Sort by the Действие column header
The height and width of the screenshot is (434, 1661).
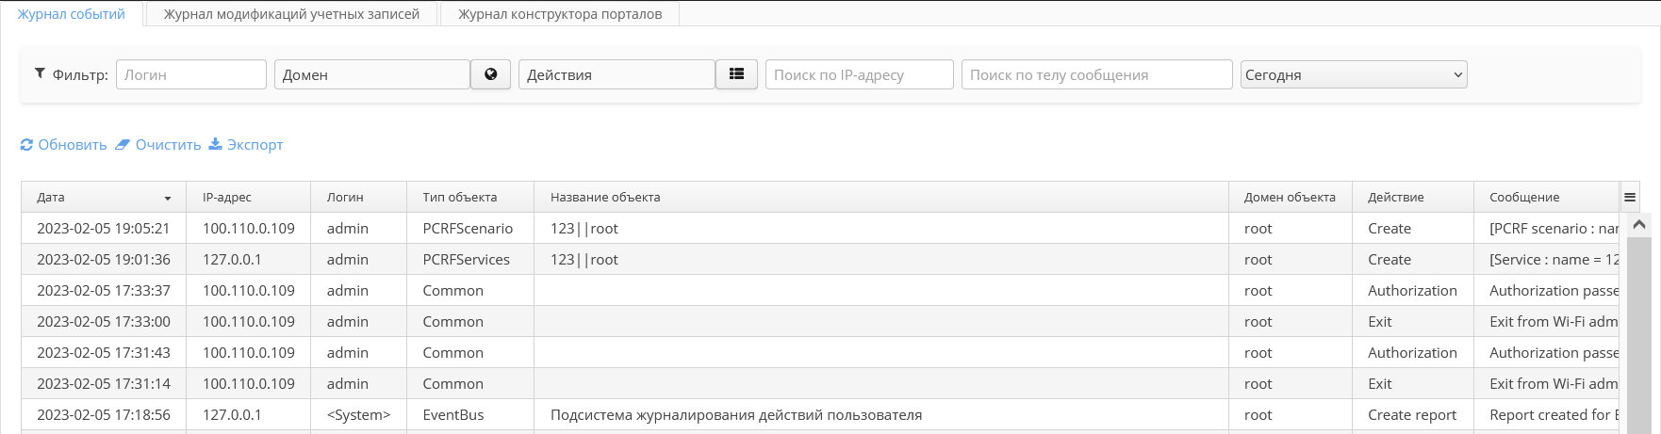click(1395, 198)
